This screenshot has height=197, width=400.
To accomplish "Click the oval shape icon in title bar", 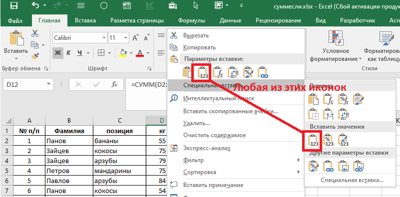I will [x=104, y=5].
